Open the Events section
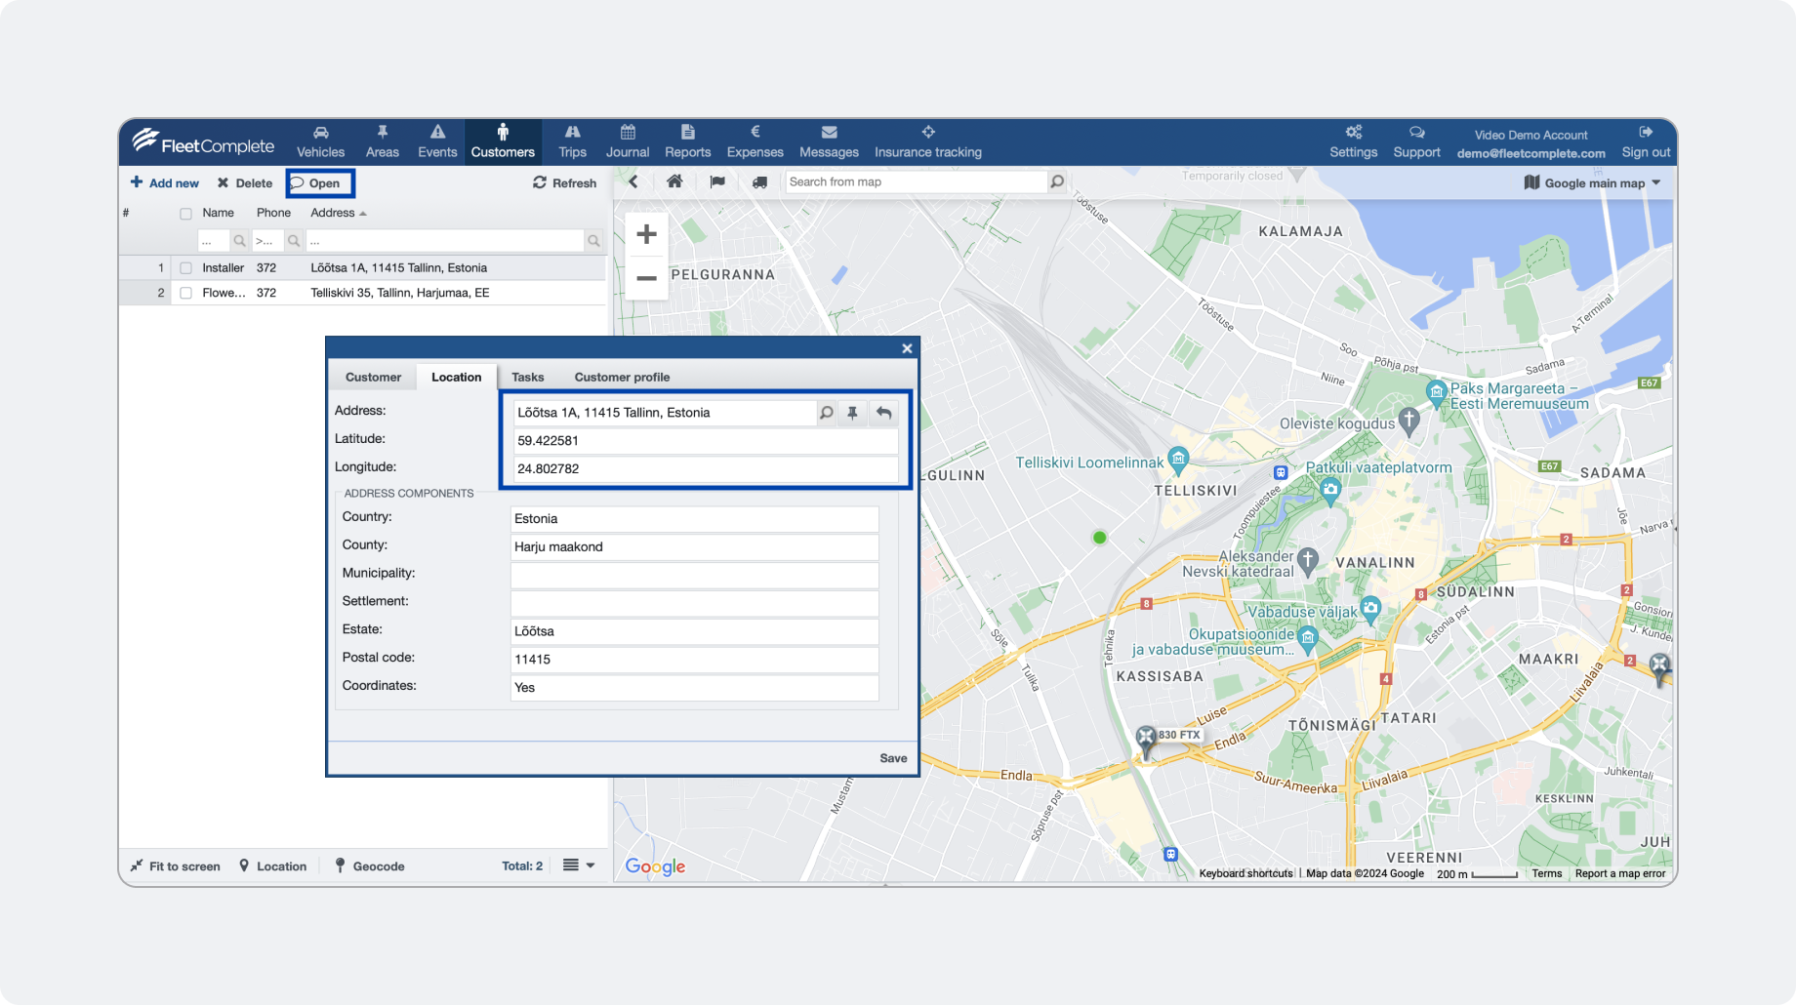This screenshot has width=1796, height=1006. 437,142
